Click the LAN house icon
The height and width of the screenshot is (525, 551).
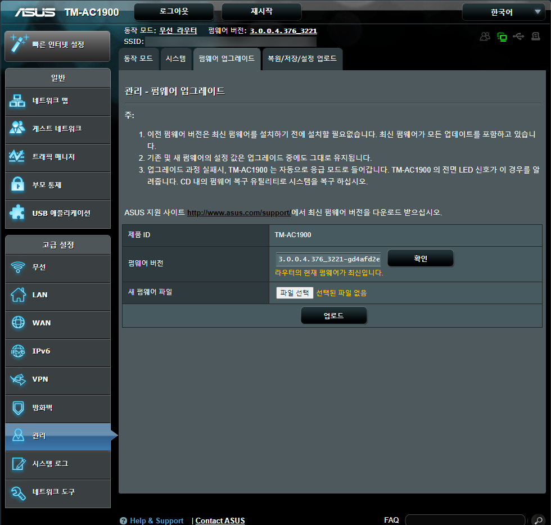18,295
